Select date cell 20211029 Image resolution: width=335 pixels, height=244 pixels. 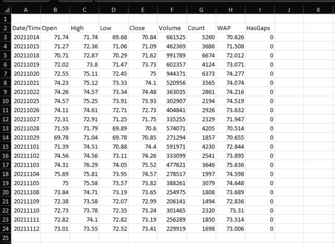[x=26, y=138]
